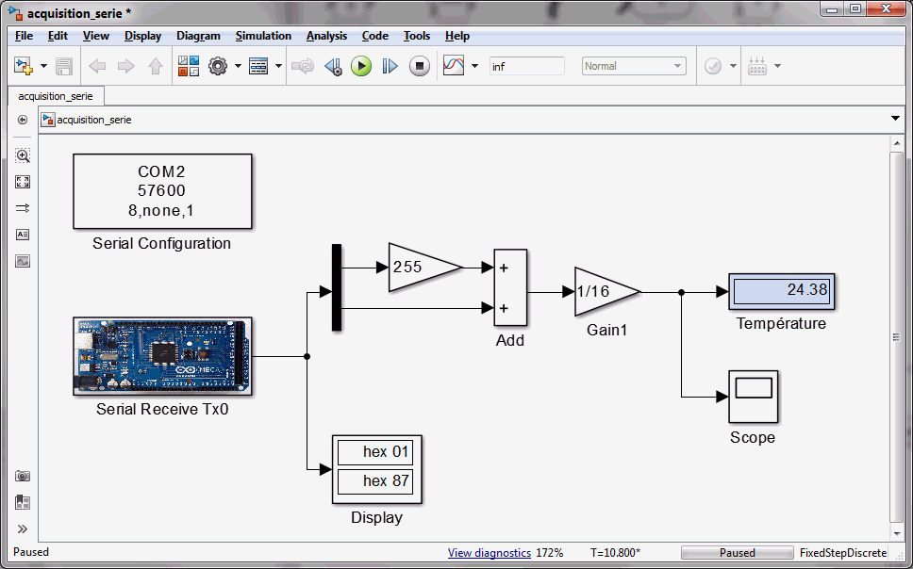Toggle the Sample Time Display arrow icon
Screen dimensions: 913x569
[23, 208]
